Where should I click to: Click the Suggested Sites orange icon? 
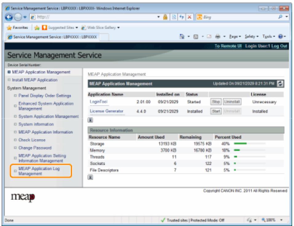[x=44, y=28]
